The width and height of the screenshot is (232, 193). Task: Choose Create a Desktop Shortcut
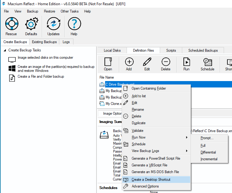(156, 180)
